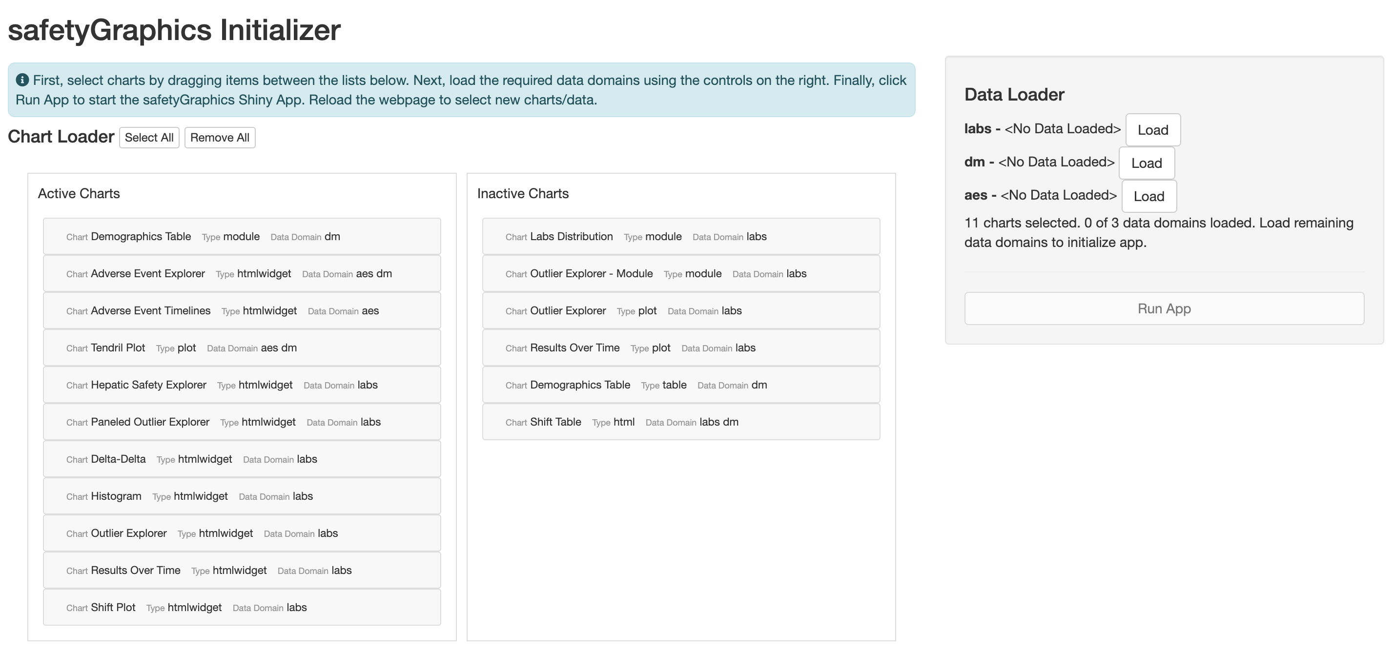Select active Outlier Explorer htmlwidget chart
The width and height of the screenshot is (1394, 655).
coord(242,533)
